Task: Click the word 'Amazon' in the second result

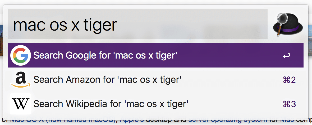Action: [83, 80]
